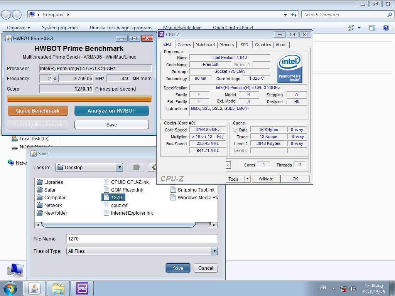Switch to the Memory tab

pyautogui.click(x=227, y=45)
